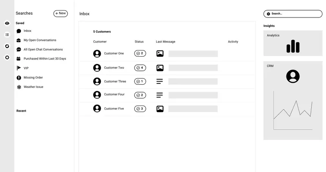326x172 pixels.
Task: Focus the Search input field
Action: point(293,14)
